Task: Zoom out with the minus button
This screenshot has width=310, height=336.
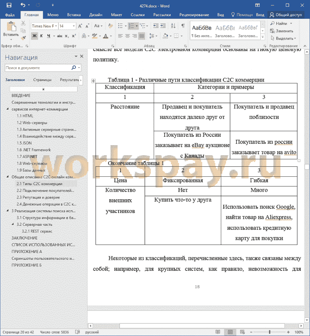Action: (251, 332)
